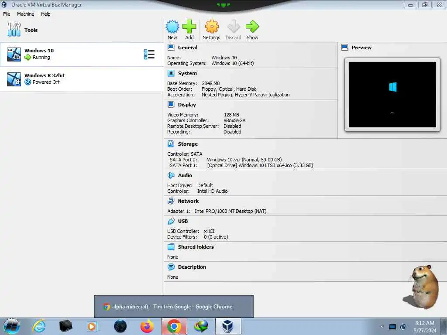Click the Add machine green plus icon
Viewport: 447px width, 335px height.
[x=189, y=27]
